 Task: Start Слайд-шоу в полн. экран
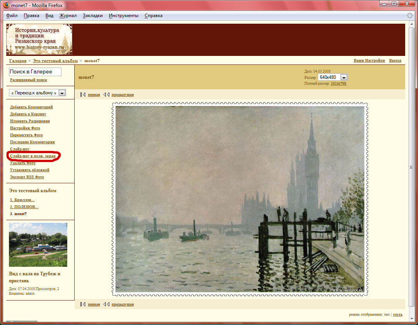tap(33, 156)
